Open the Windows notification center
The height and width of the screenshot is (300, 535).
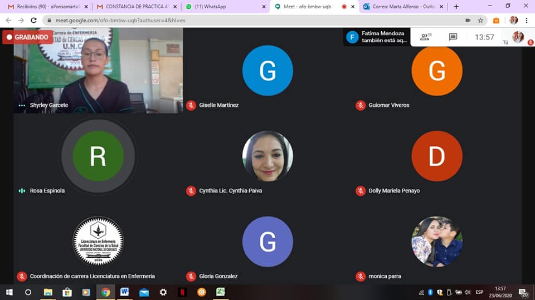click(523, 293)
